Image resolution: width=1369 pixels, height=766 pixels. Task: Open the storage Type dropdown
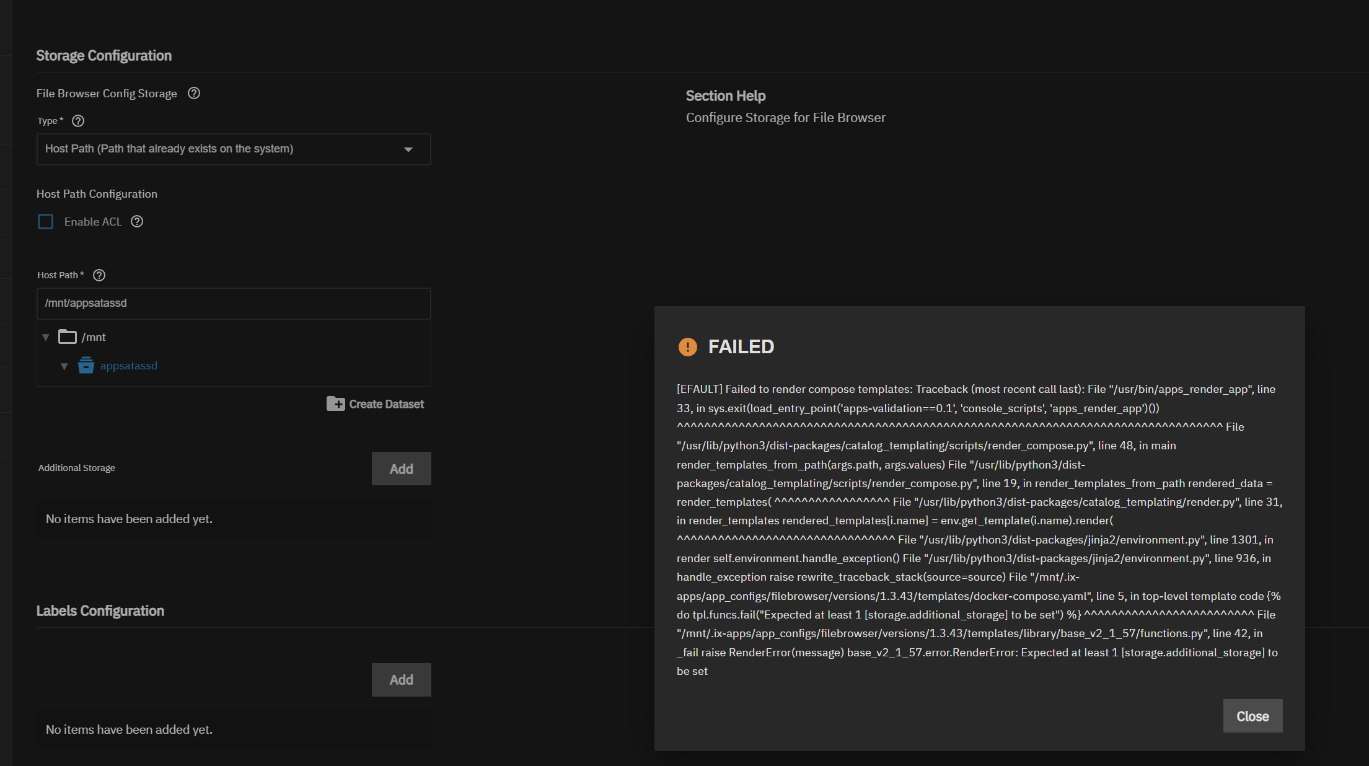[x=234, y=149]
